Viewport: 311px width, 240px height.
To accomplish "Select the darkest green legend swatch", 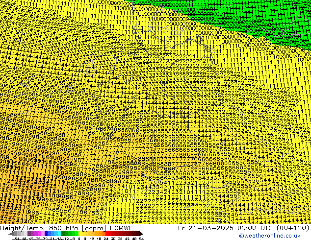I will pos(63,233).
